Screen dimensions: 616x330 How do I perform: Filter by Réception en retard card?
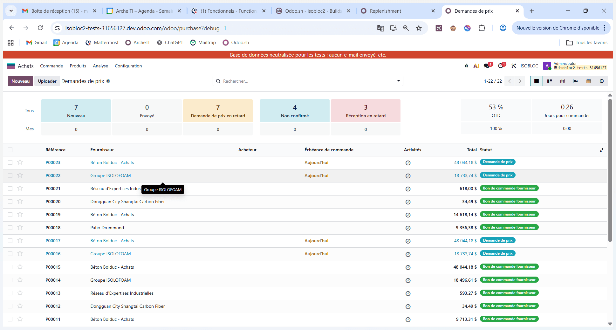pos(366,111)
